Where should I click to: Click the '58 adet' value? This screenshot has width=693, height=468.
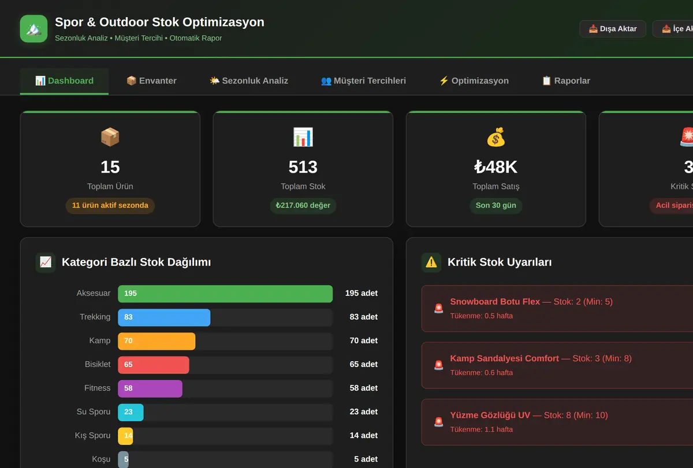tap(364, 388)
